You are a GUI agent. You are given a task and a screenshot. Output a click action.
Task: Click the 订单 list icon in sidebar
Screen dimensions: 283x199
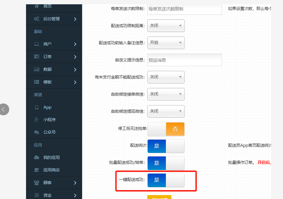37,57
